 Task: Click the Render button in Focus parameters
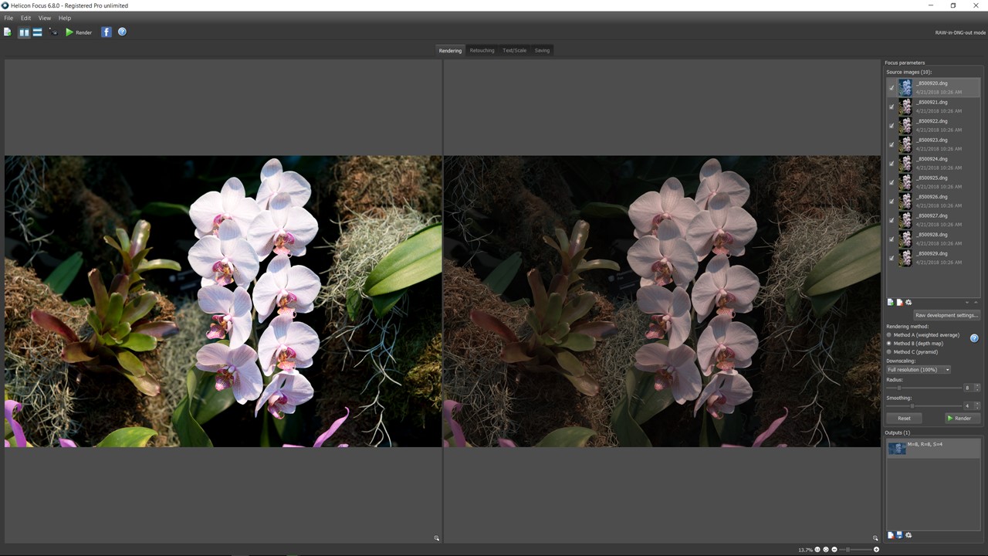tap(963, 418)
